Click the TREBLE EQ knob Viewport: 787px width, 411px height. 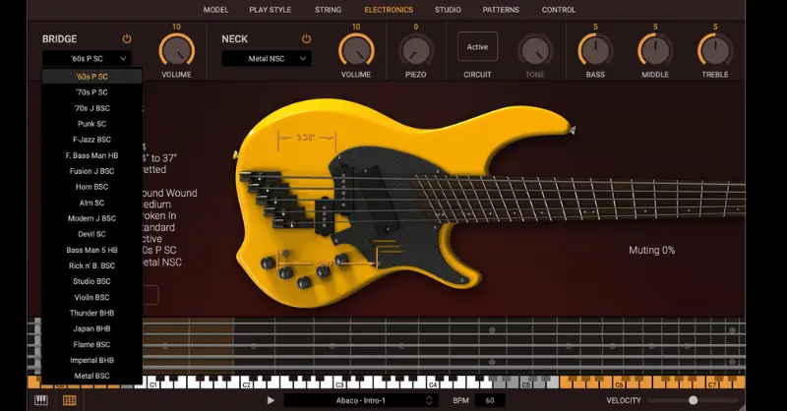[715, 50]
